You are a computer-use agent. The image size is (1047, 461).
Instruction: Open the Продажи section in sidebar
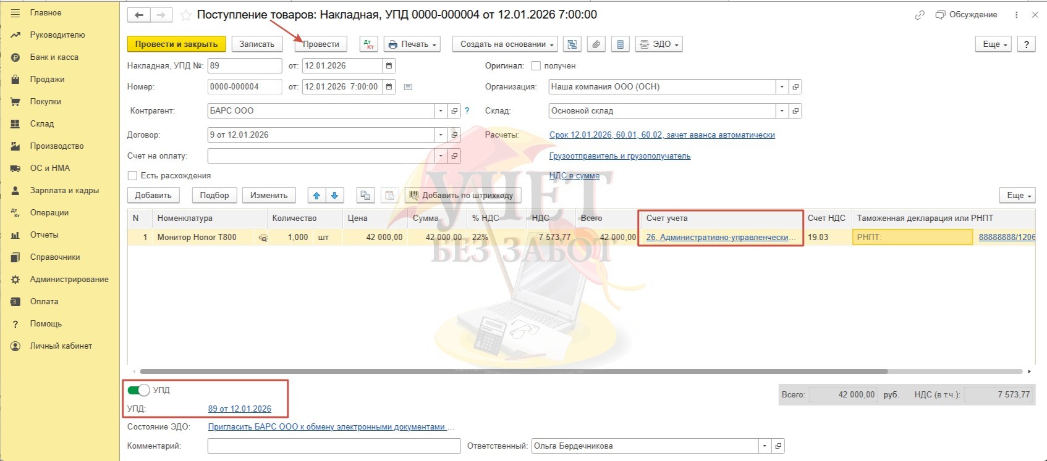click(x=47, y=80)
